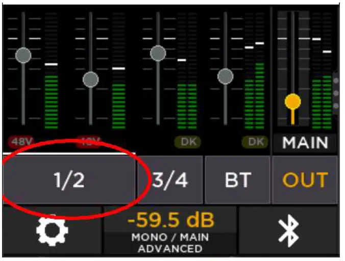The width and height of the screenshot is (345, 261).
Task: Toggle 48V phantom power on channel 1
Action: (21, 142)
